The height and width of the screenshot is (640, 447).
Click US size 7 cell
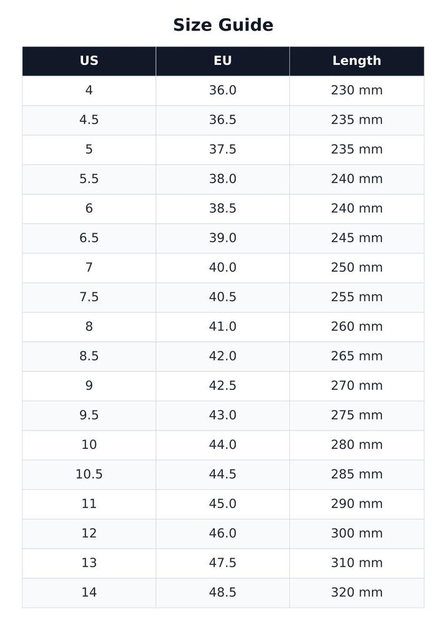coord(89,267)
